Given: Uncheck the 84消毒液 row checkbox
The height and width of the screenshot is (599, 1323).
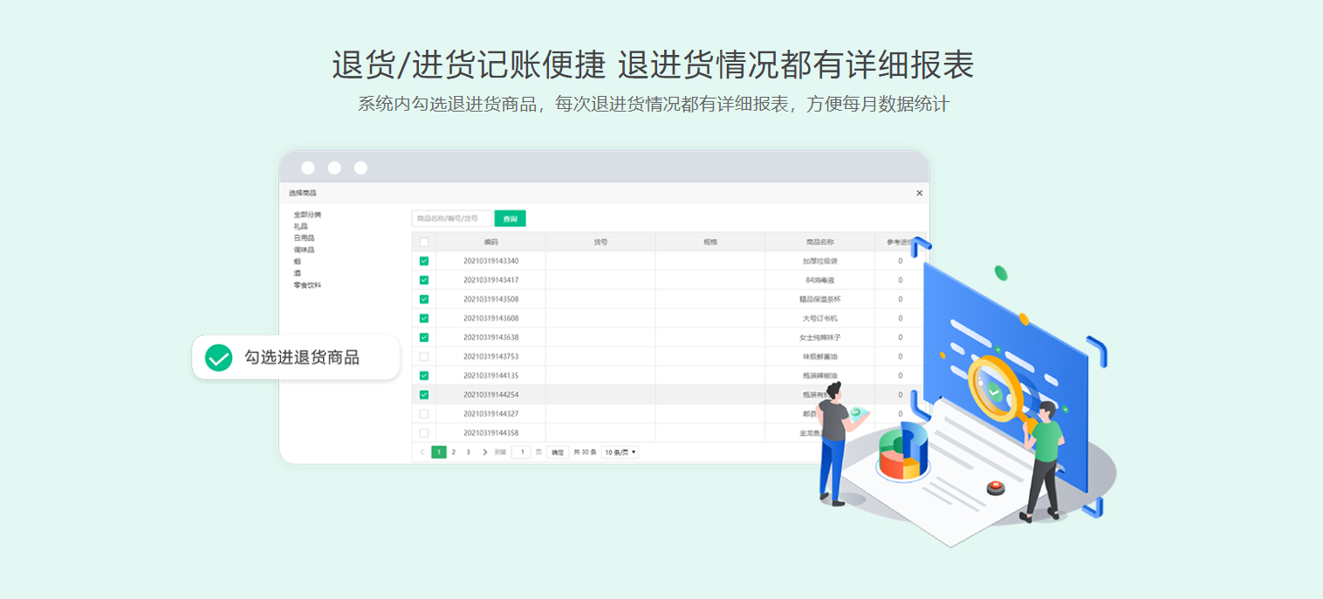Looking at the screenshot, I should [x=424, y=279].
